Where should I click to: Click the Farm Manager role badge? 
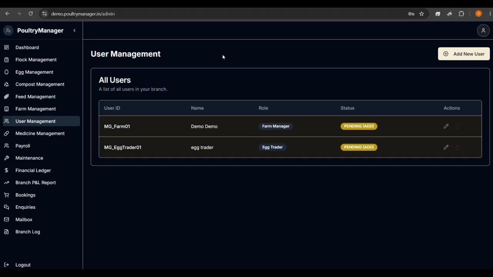(x=276, y=126)
